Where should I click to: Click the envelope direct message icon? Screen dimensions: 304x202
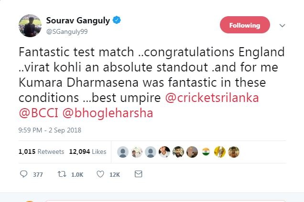pyautogui.click(x=138, y=174)
